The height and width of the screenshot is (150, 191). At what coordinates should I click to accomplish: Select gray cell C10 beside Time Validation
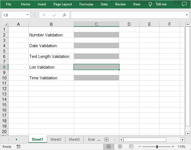click(96, 78)
